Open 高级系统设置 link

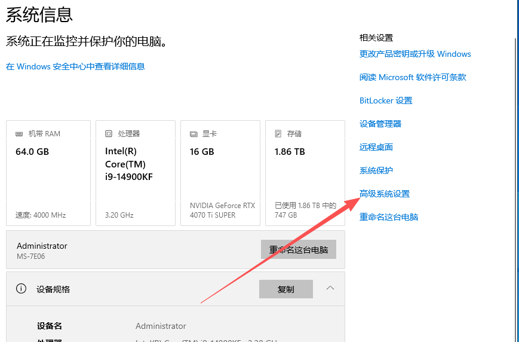(x=385, y=194)
